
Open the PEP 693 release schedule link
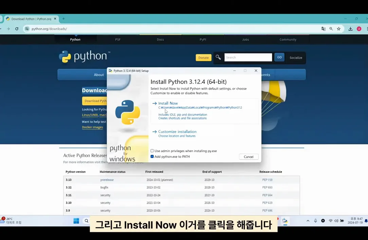coord(267,187)
